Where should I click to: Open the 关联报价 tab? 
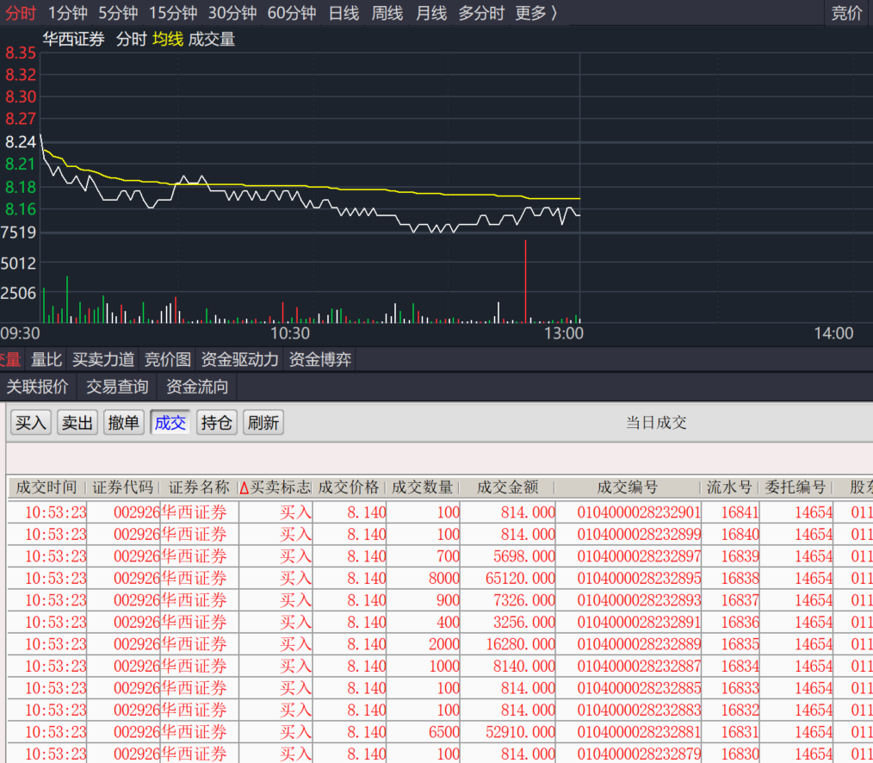pyautogui.click(x=37, y=387)
